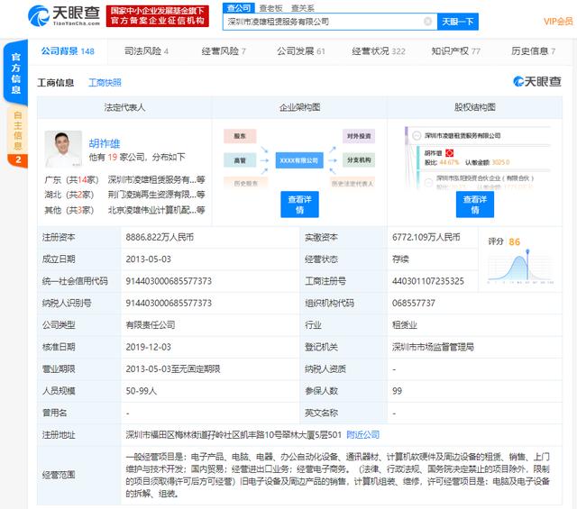
Task: Click the score distribution chart
Action: pyautogui.click(x=520, y=267)
